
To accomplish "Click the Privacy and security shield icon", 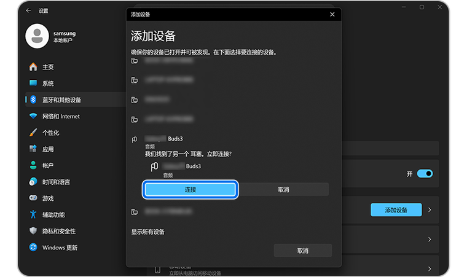I will pos(33,230).
